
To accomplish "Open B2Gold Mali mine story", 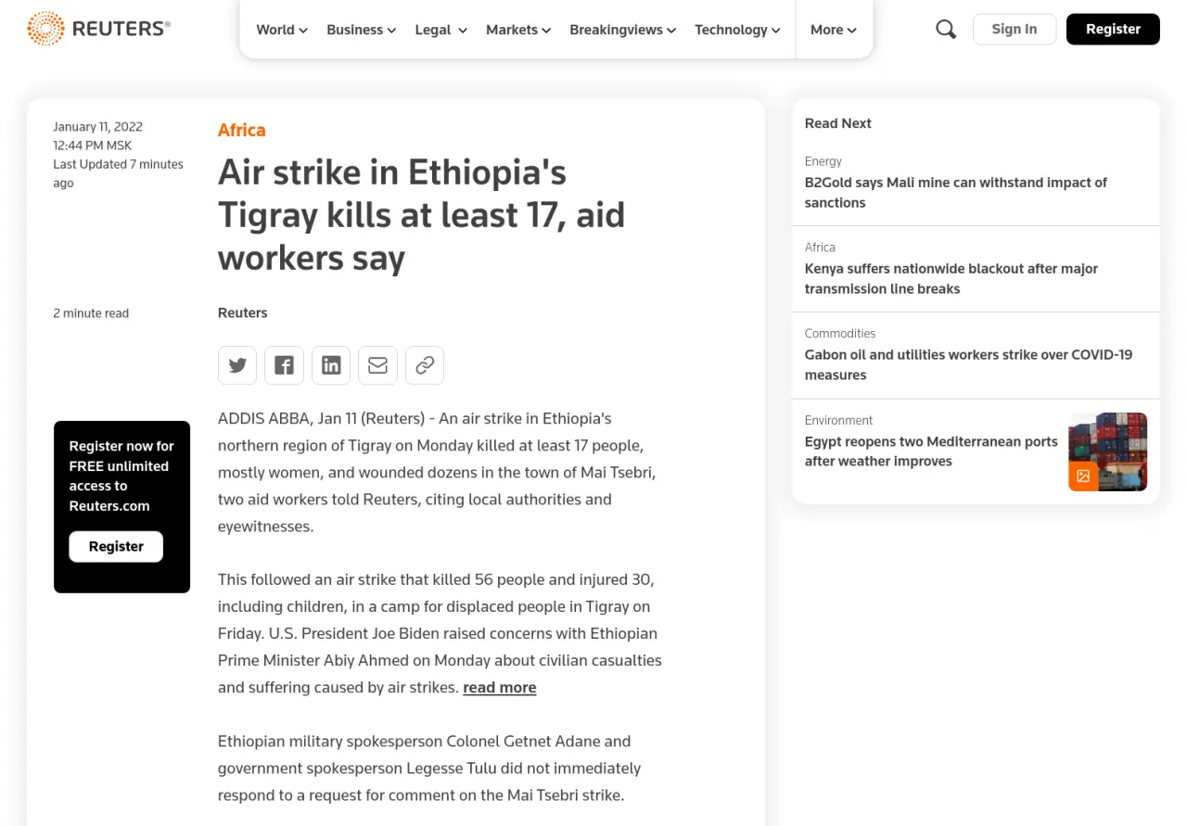I will pos(956,193).
